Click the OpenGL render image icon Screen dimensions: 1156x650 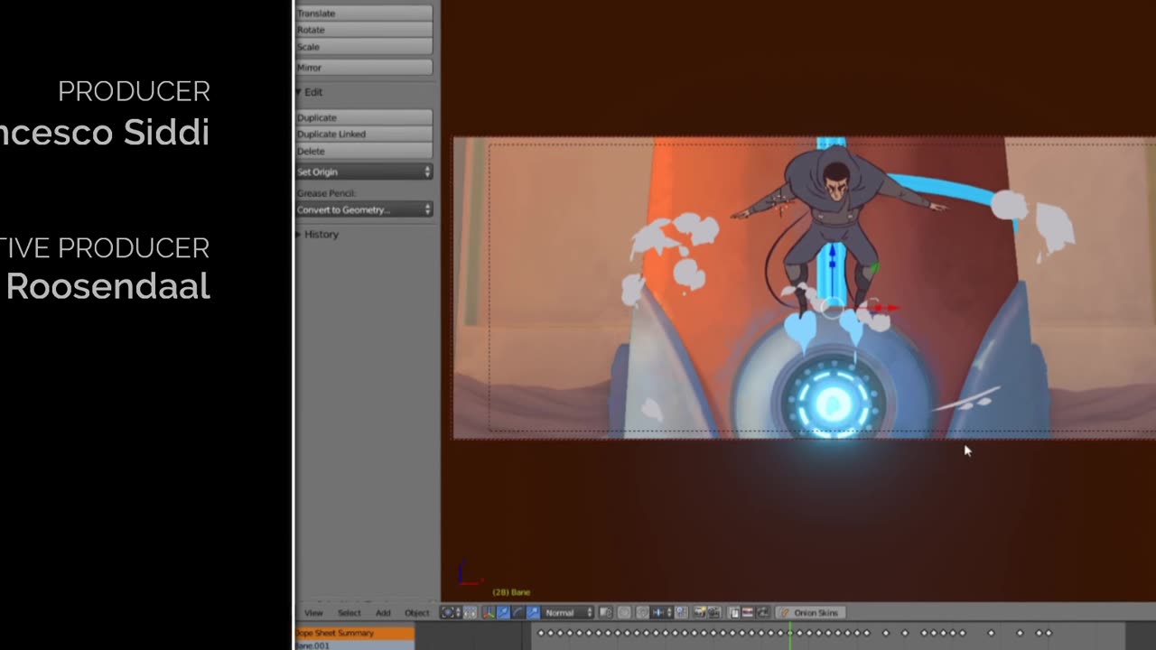tap(700, 612)
